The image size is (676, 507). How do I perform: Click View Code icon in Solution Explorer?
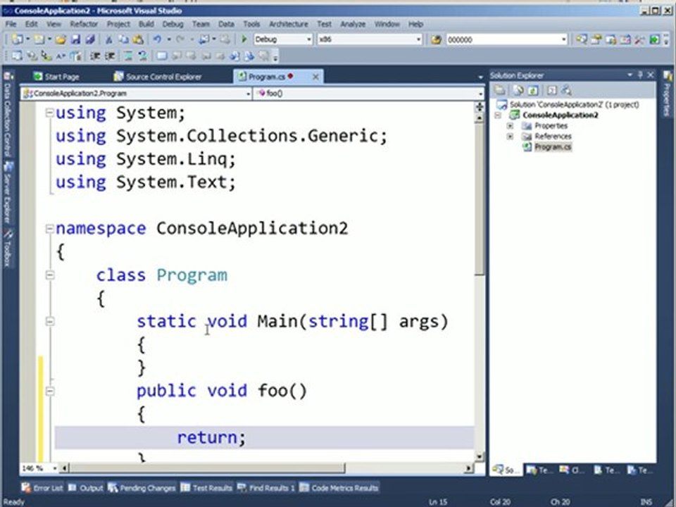coord(552,90)
